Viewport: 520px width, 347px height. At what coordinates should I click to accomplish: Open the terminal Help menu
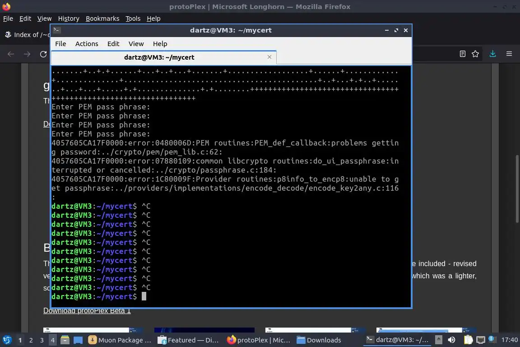click(160, 44)
